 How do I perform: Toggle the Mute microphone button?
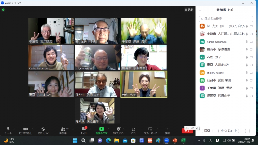[x=8, y=129]
